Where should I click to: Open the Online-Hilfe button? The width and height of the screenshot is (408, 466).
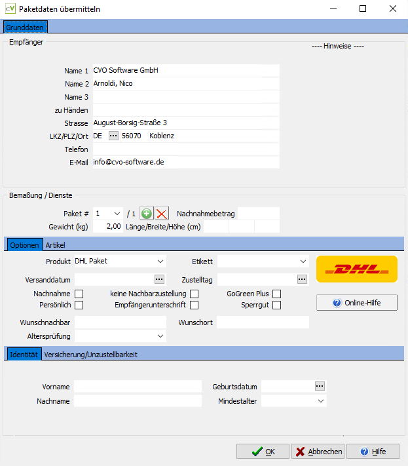tap(357, 303)
